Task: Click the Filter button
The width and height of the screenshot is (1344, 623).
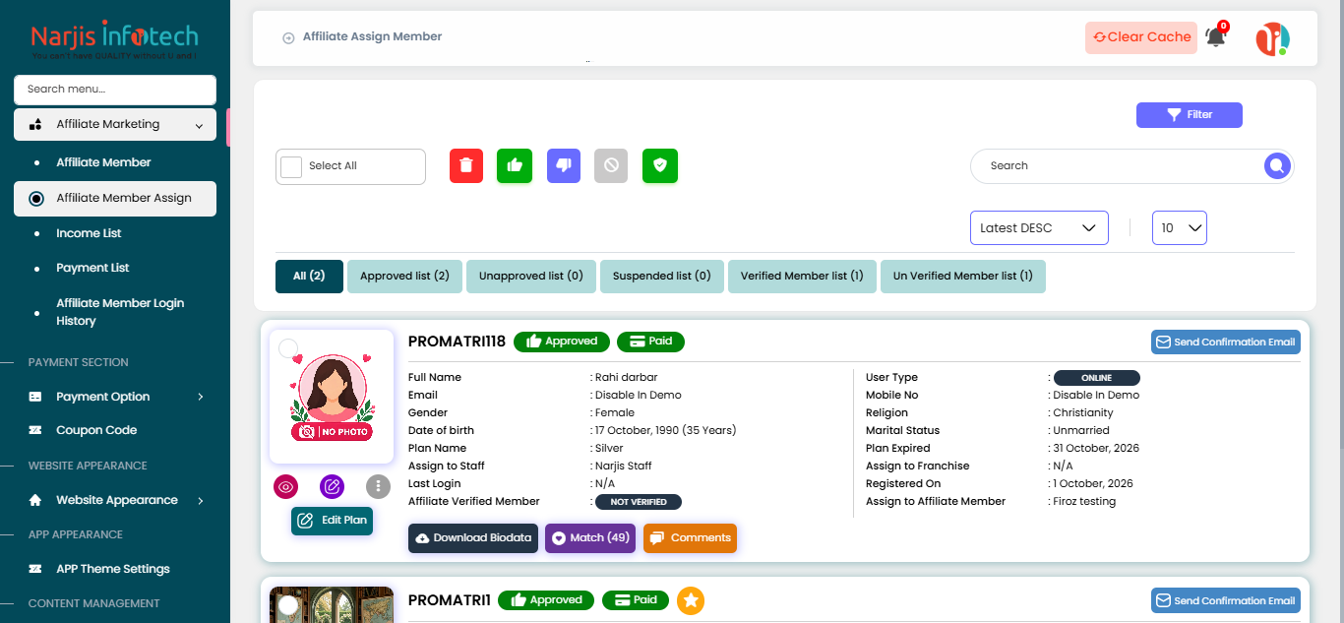Action: point(1190,115)
